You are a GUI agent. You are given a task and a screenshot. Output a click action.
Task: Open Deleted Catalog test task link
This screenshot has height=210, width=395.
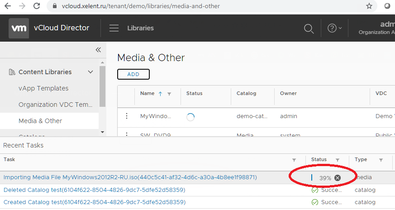coord(95,190)
